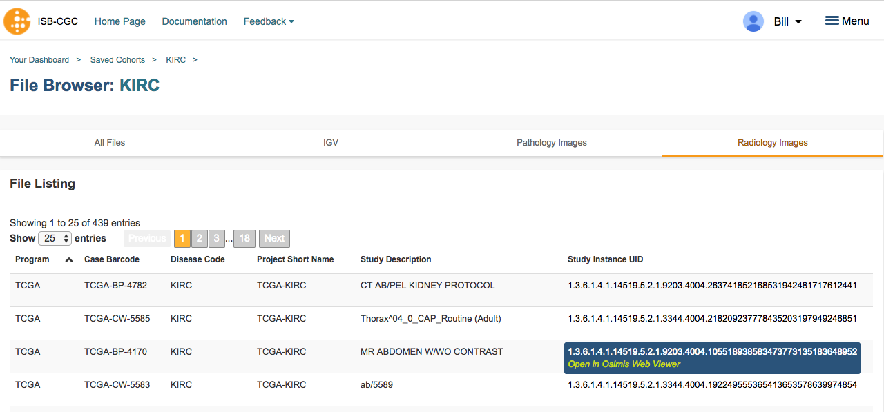Click CT AB/PEL KIDNEY PROTOCOL description

427,285
